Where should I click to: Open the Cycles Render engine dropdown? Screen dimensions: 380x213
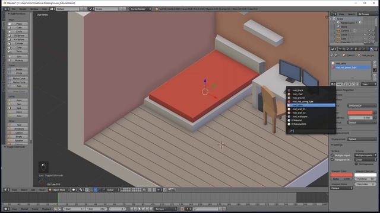click(x=141, y=9)
